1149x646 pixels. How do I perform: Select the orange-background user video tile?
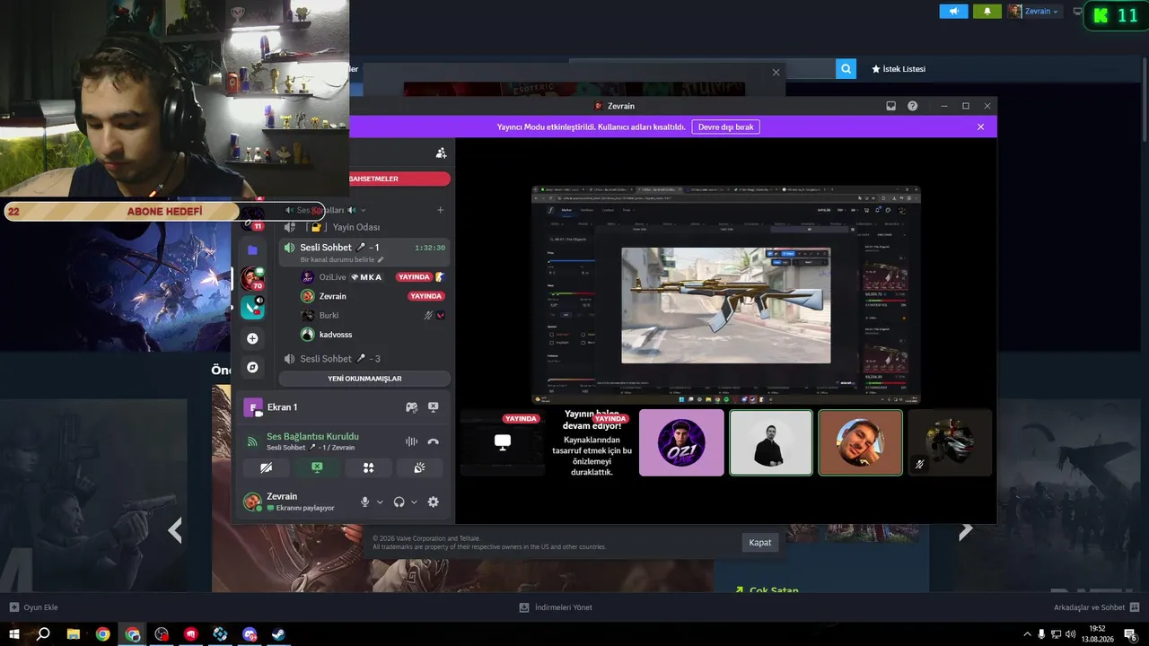[860, 442]
